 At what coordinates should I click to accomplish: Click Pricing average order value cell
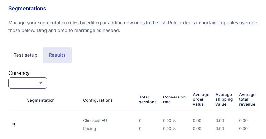point(197,129)
